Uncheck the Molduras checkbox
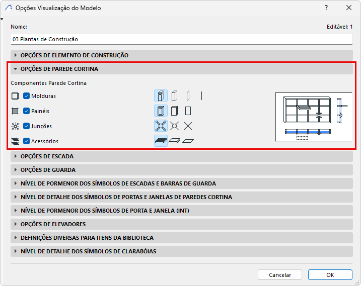 coord(26,96)
